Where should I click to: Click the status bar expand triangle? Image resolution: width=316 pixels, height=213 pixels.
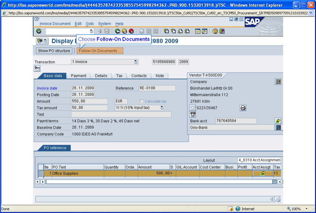pyautogui.click(x=272, y=199)
